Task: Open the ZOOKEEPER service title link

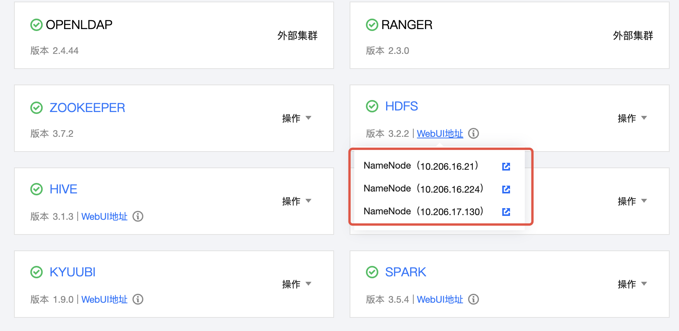Action: click(x=87, y=108)
